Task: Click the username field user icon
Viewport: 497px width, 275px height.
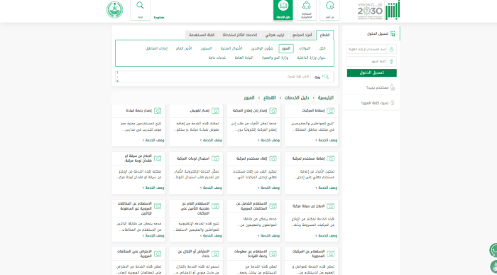Action: 391,49
